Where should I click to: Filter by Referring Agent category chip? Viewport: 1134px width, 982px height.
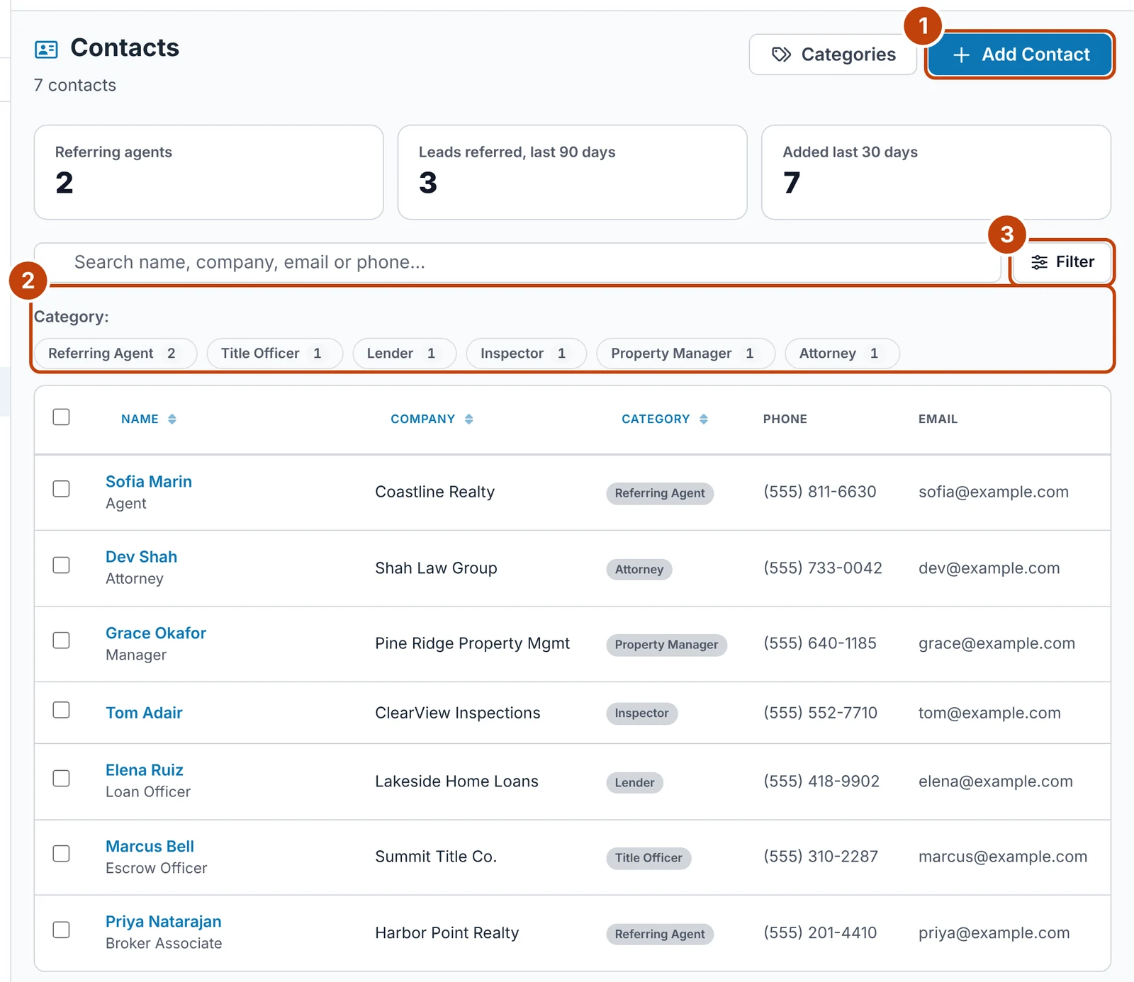pos(116,354)
